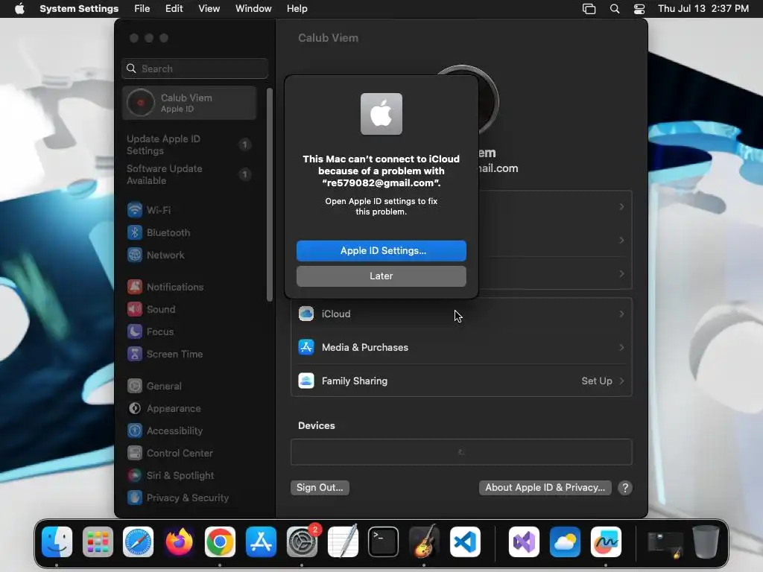Open Freeform from the Dock
Viewport: 763px width, 572px height.
coord(606,542)
